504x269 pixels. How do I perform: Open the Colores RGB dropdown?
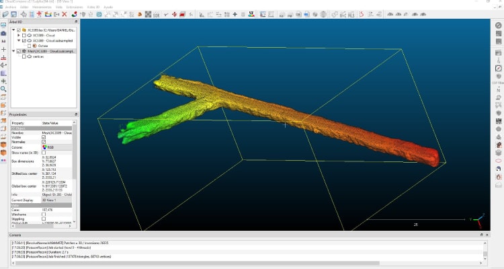point(56,147)
